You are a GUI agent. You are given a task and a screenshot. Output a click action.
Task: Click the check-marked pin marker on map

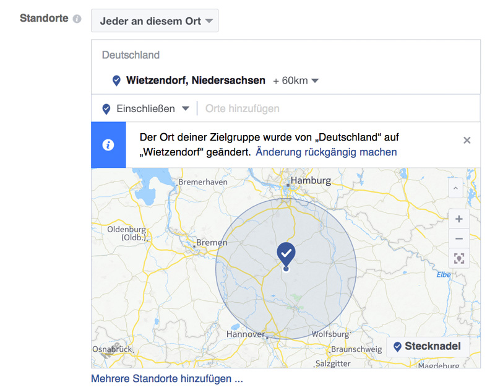(x=286, y=254)
